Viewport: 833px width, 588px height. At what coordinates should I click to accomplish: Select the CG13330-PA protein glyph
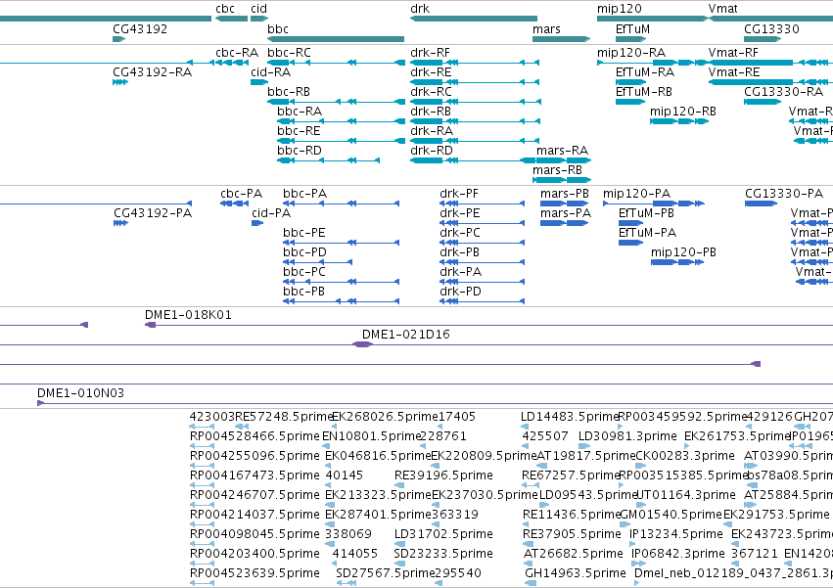tap(762, 204)
